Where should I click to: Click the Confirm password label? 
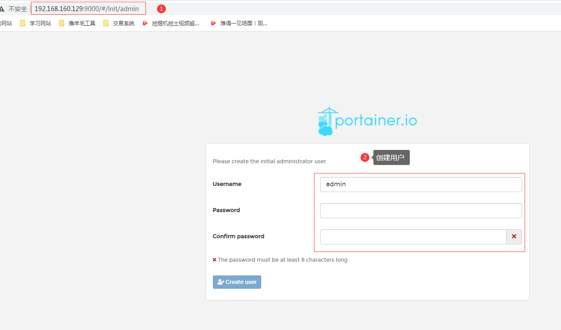click(x=239, y=236)
